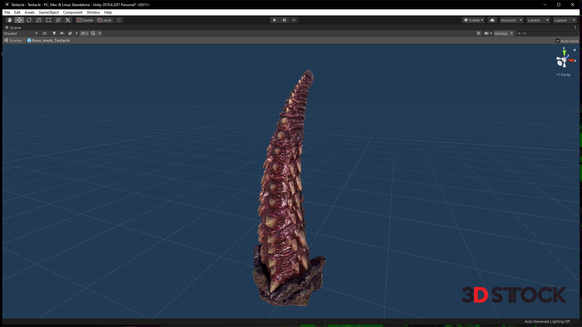
Task: Open custom editor tools wrench icon
Action: coord(68,20)
